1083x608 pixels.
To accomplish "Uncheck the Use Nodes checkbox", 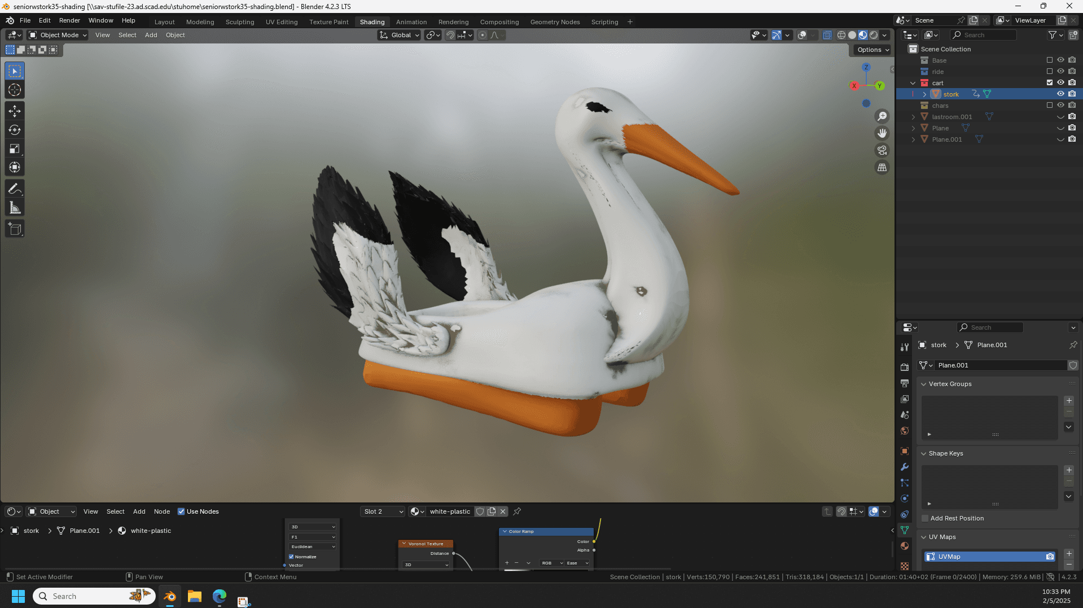I will (181, 511).
